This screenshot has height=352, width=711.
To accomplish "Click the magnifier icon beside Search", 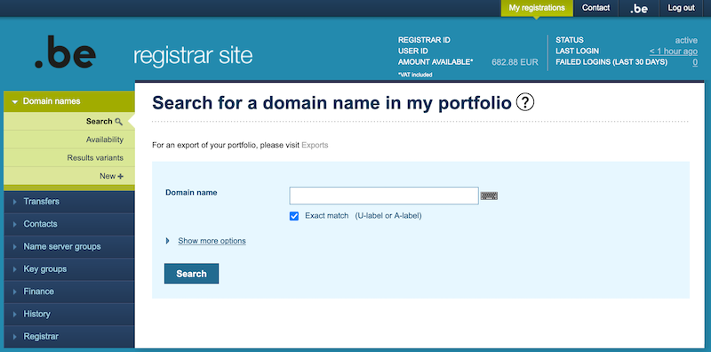I will tap(119, 122).
